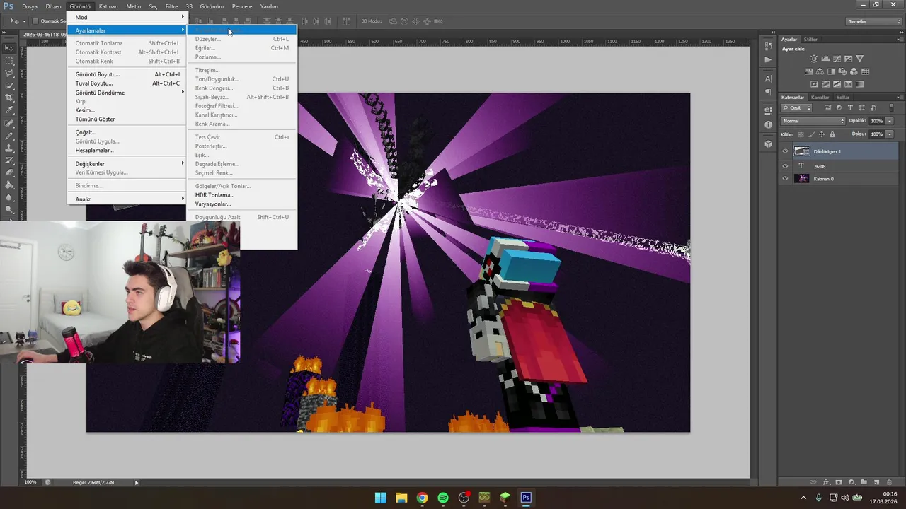Image resolution: width=906 pixels, height=509 pixels.
Task: Add Color Balance adjustment (scales icon)
Action: click(x=820, y=71)
